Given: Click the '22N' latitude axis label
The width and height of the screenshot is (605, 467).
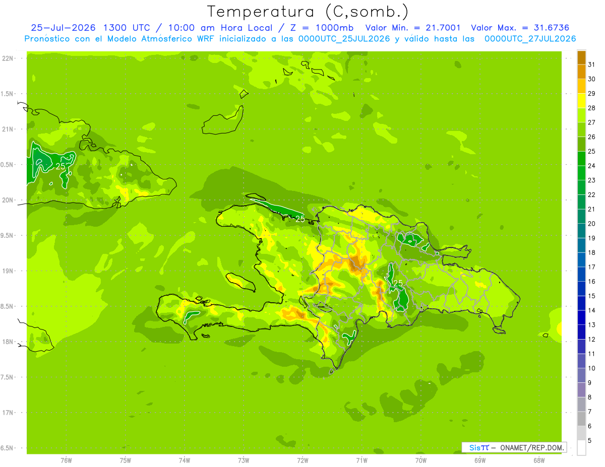Looking at the screenshot, I should [9, 58].
